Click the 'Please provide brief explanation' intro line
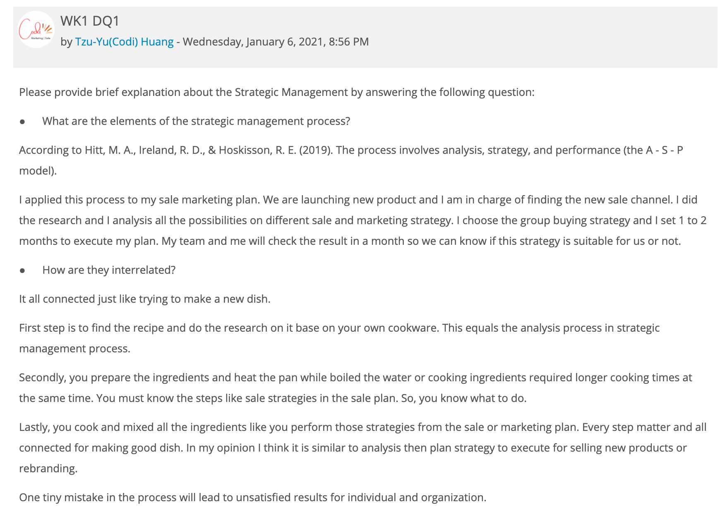This screenshot has height=526, width=725. click(277, 92)
